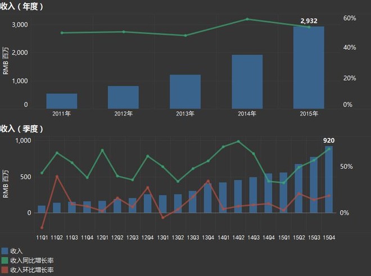Screen dimensions: 371x276
Task: Click the 收入（季度）chart title
Action: click(21, 128)
